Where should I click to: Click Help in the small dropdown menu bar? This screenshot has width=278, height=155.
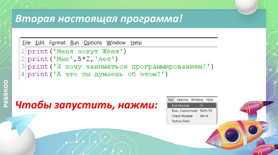[210, 100]
